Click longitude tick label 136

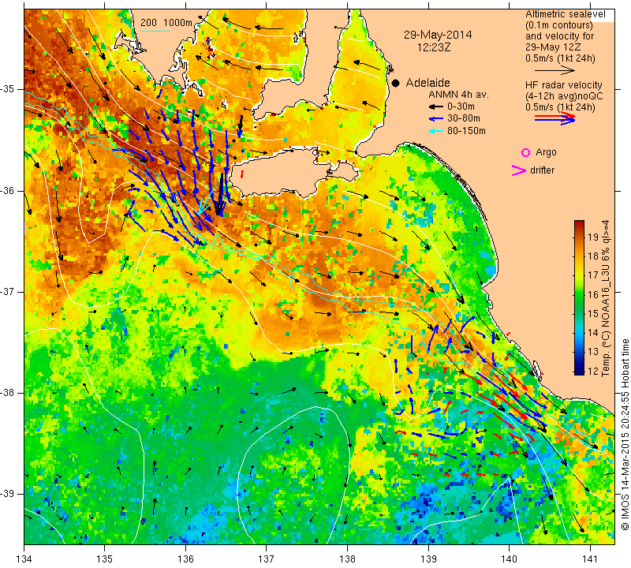(x=185, y=559)
